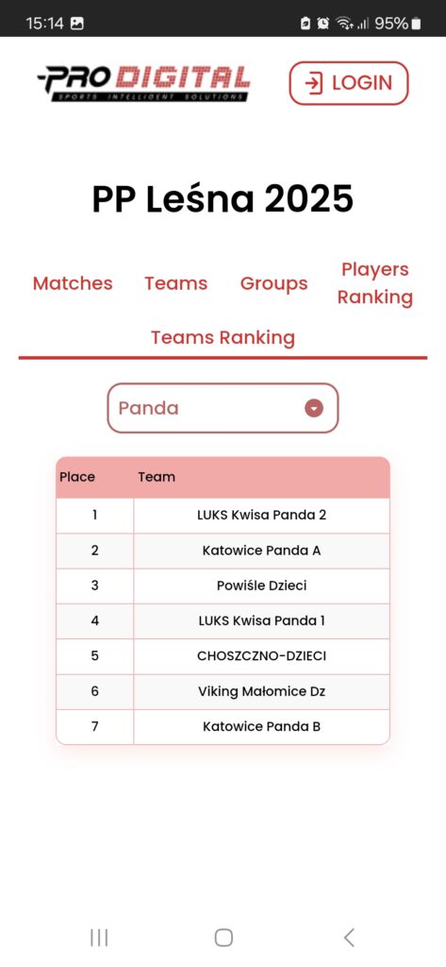
Task: Open the recent apps navigation icon
Action: point(99,938)
